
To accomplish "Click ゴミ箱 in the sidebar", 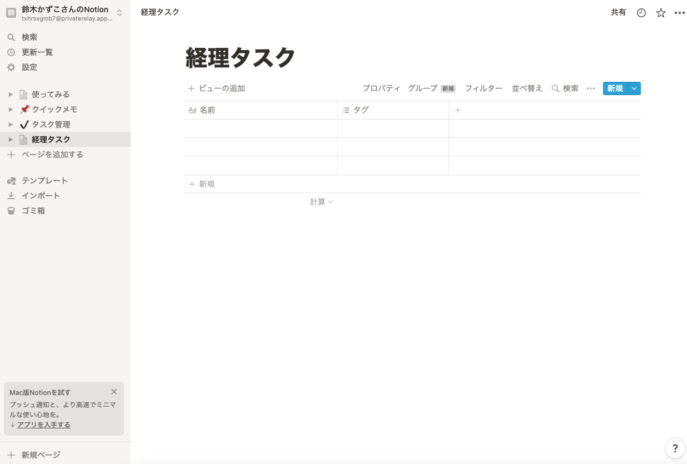I will [33, 211].
